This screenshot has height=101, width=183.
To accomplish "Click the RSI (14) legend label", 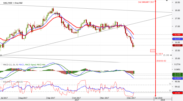I will (x=7, y=82).
